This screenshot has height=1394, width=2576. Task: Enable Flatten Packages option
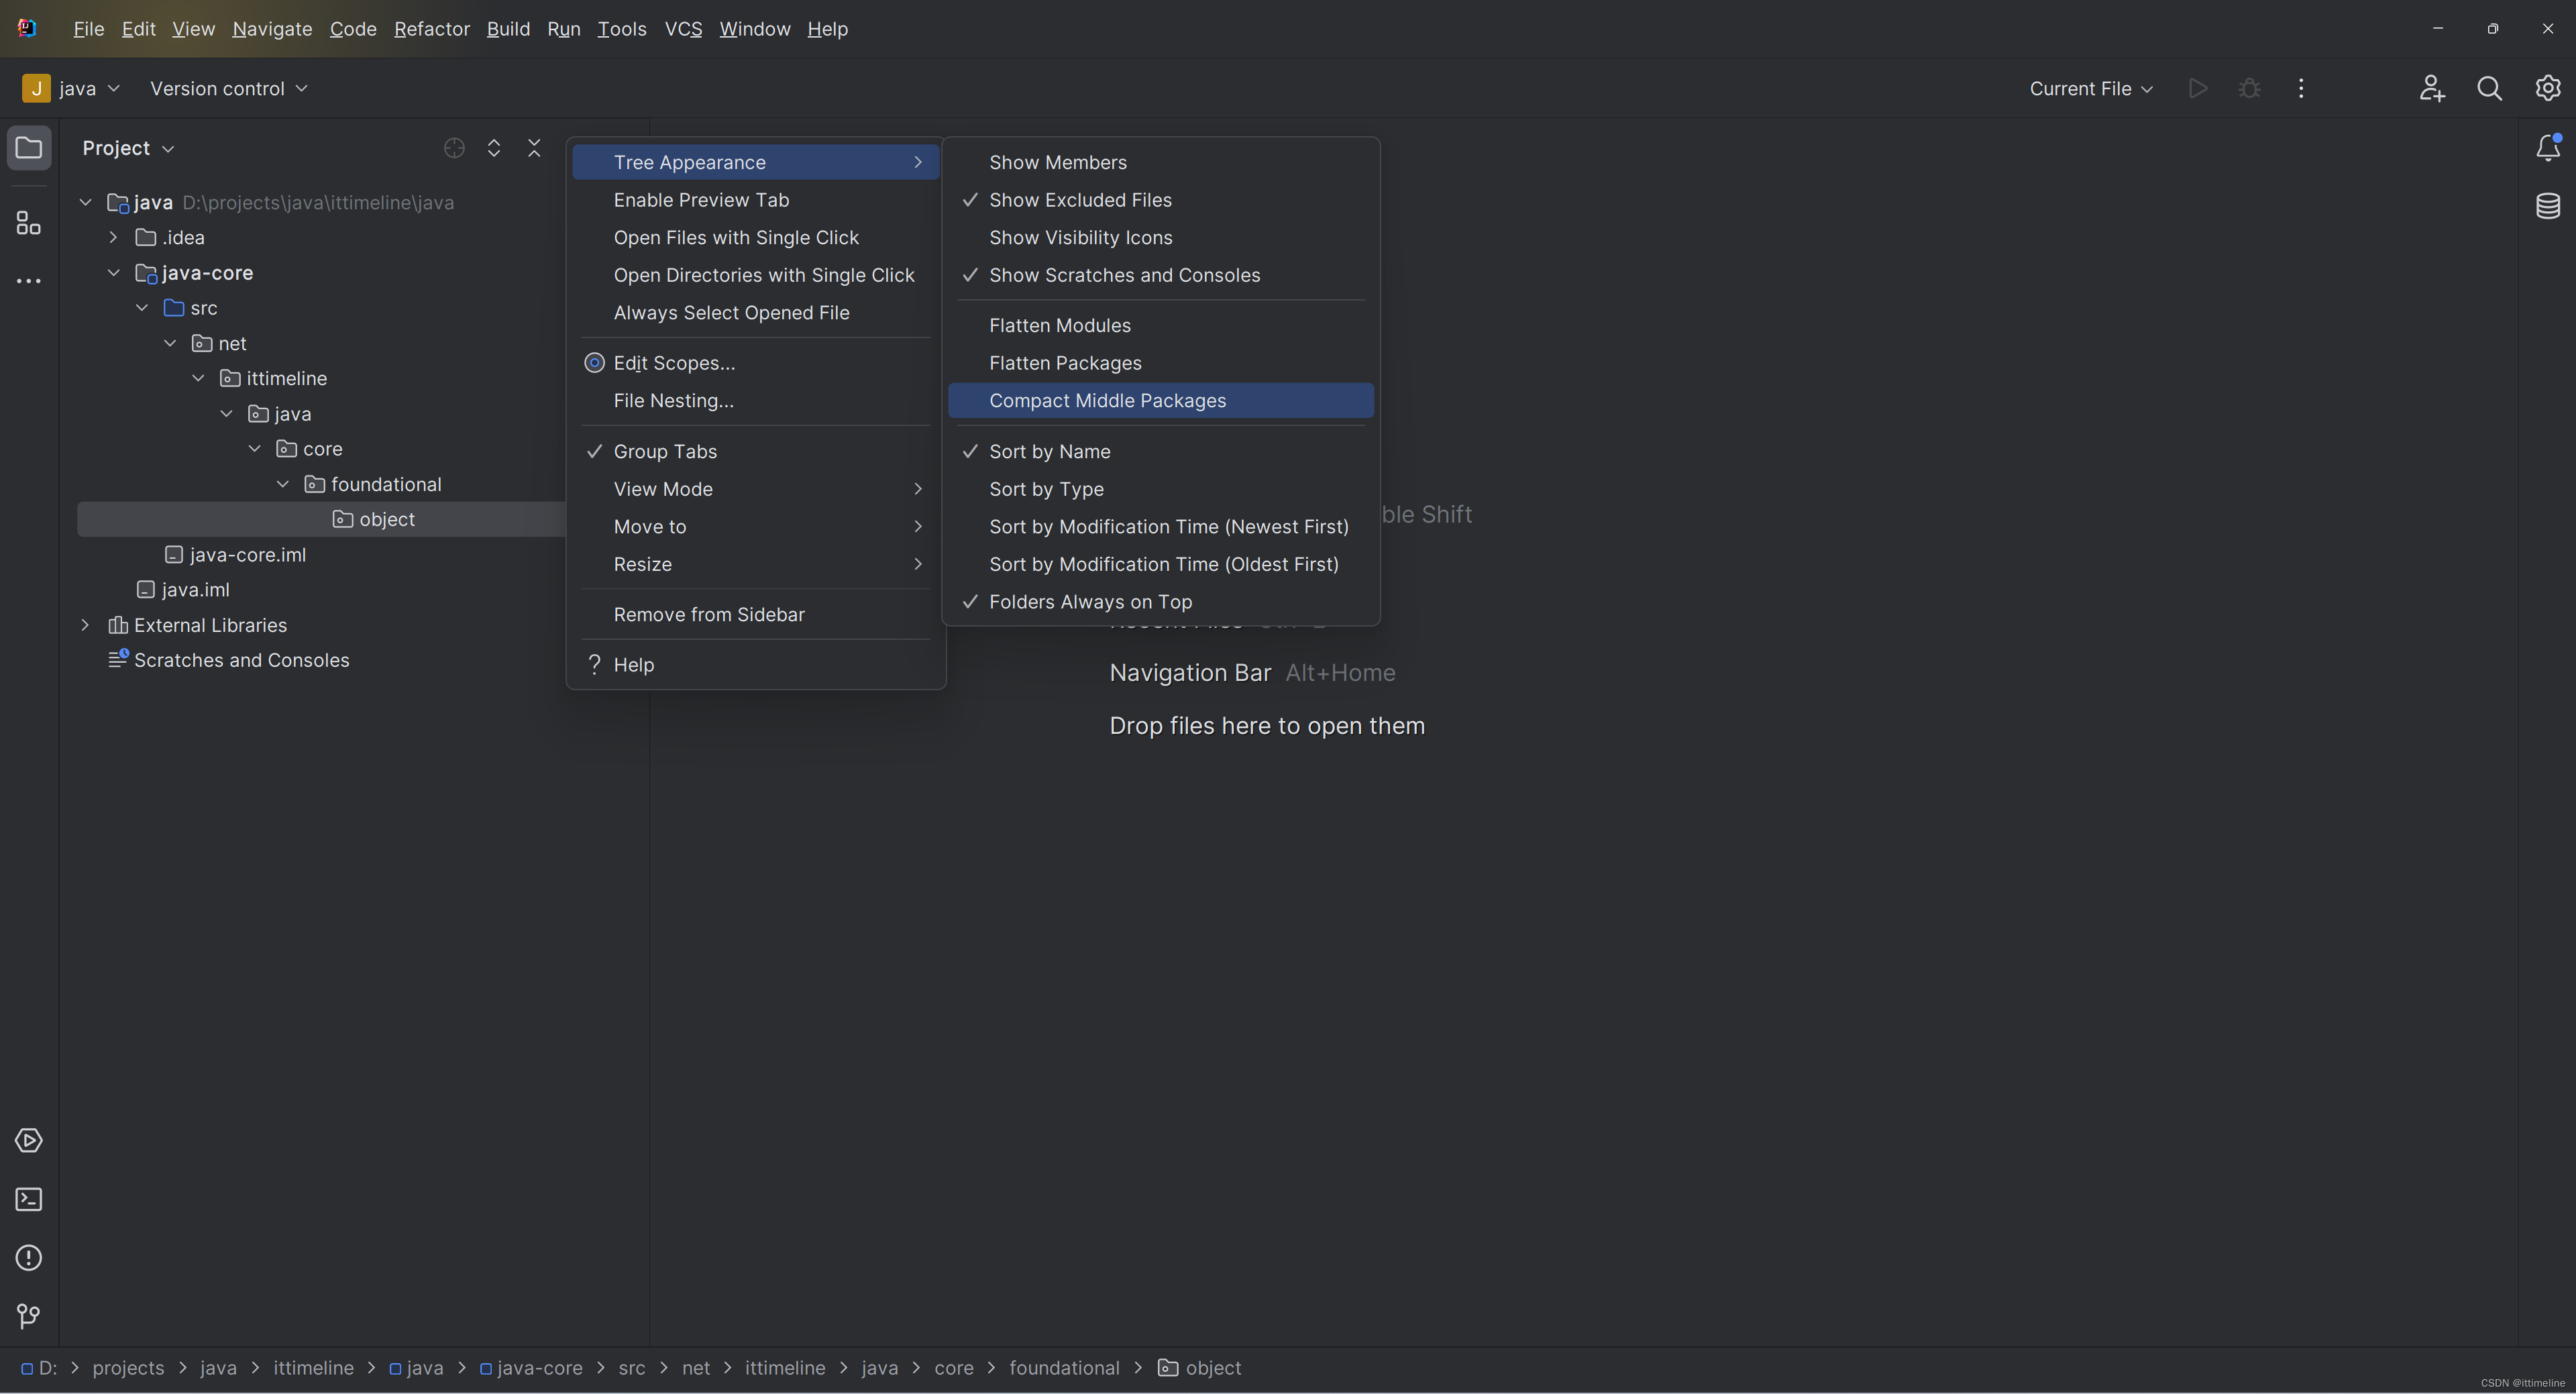pos(1161,363)
